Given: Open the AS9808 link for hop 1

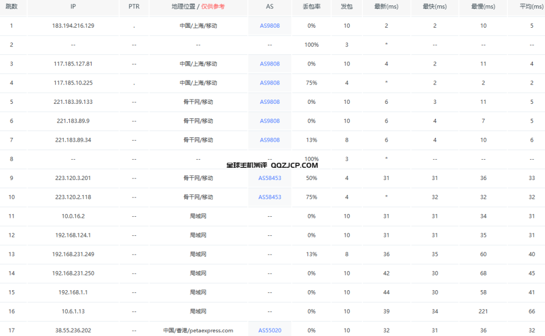Looking at the screenshot, I should [269, 26].
